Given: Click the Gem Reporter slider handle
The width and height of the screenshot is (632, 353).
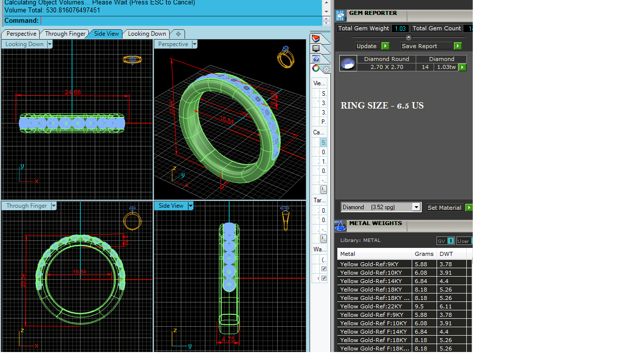Looking at the screenshot, I should [x=409, y=37].
